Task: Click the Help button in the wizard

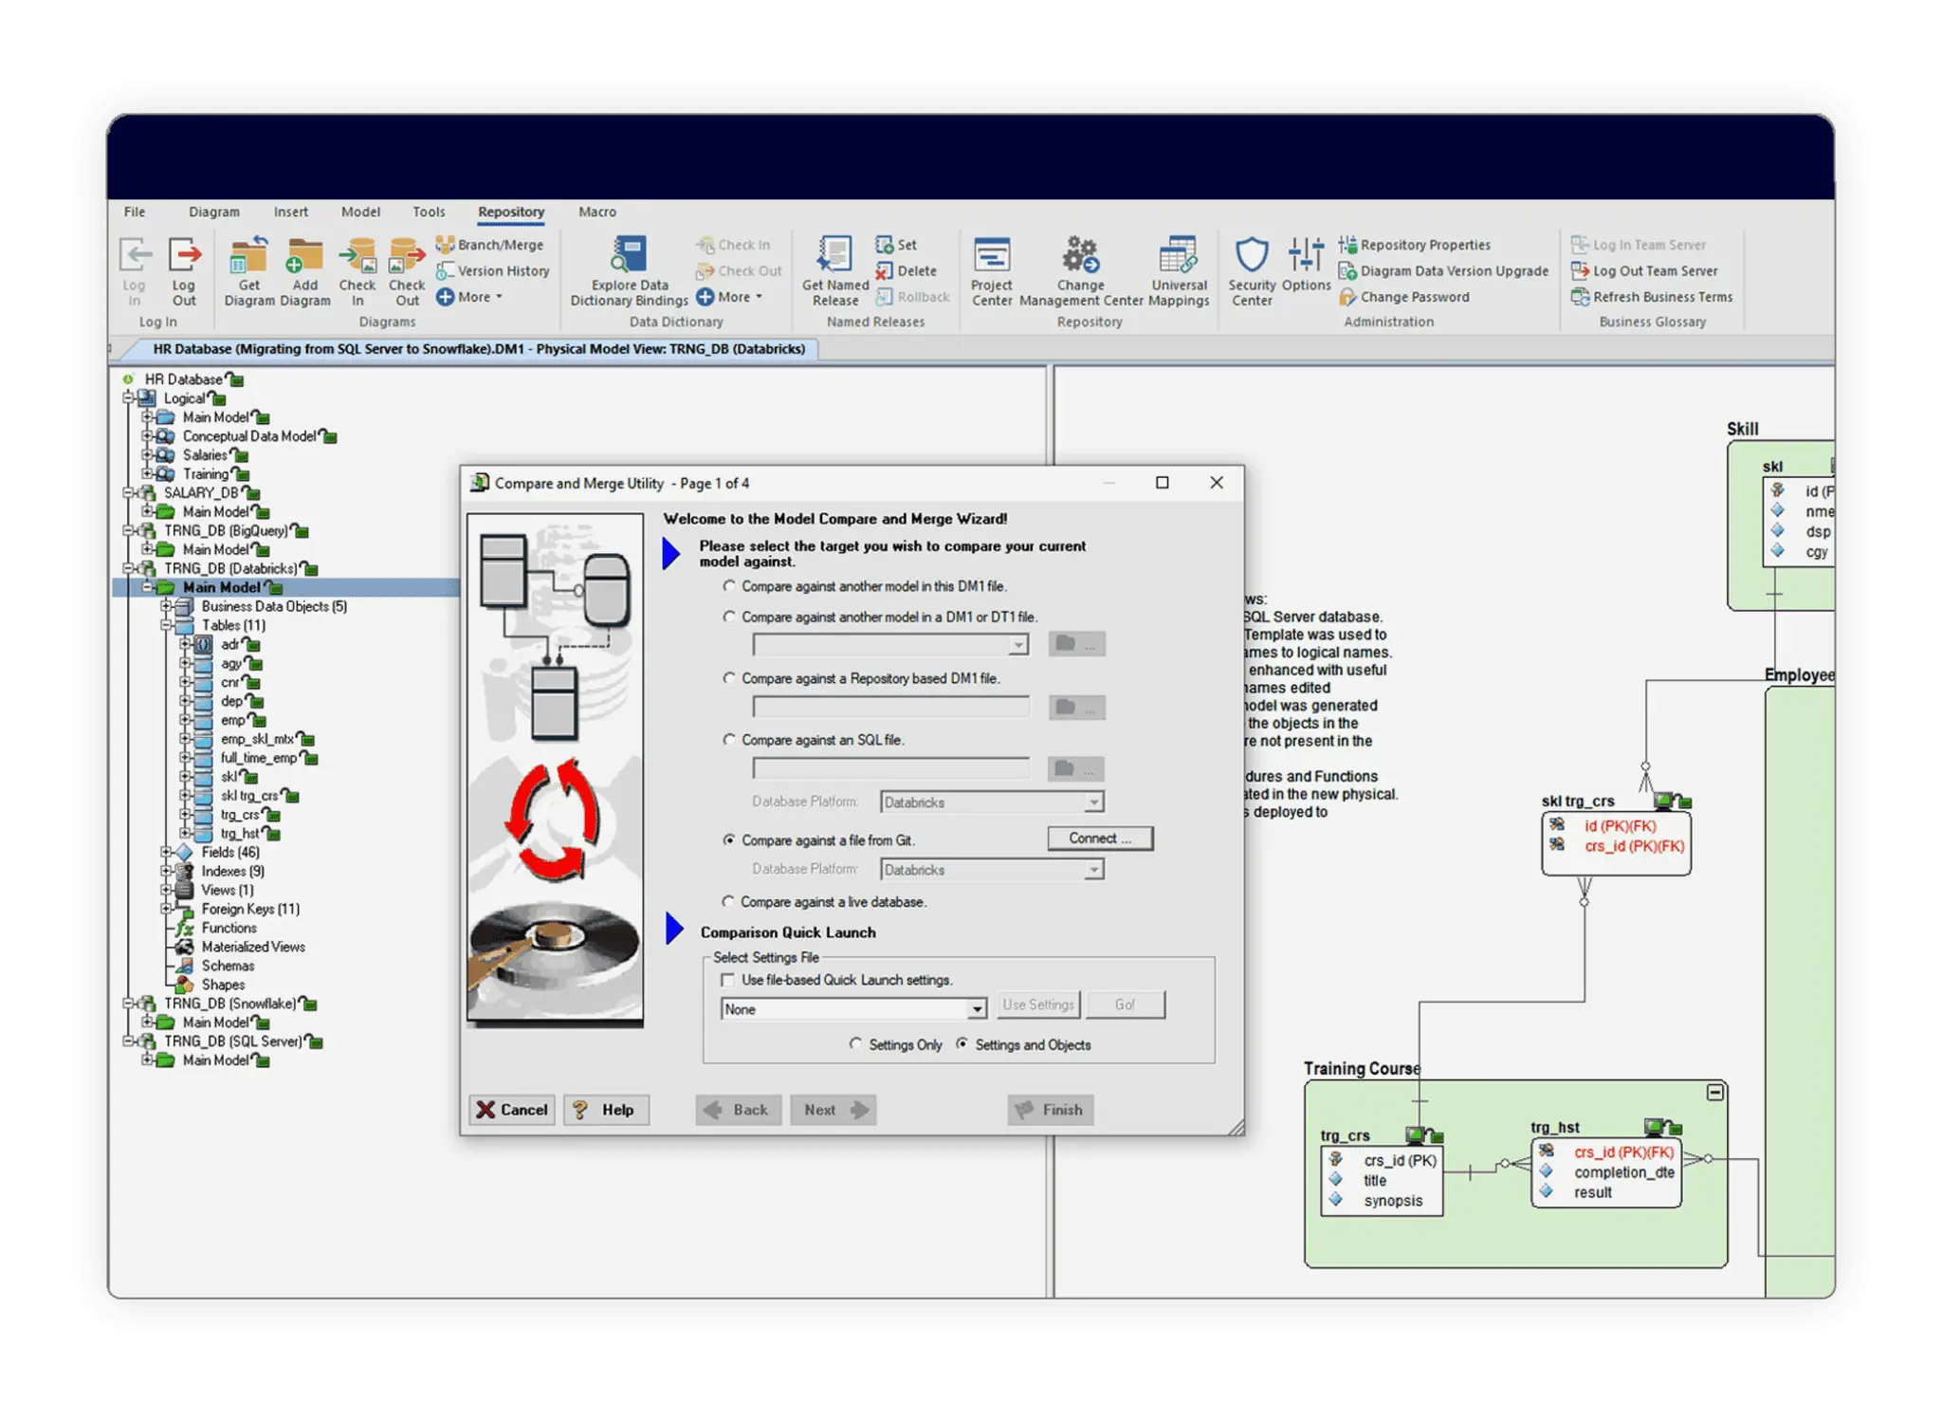Action: [607, 1110]
